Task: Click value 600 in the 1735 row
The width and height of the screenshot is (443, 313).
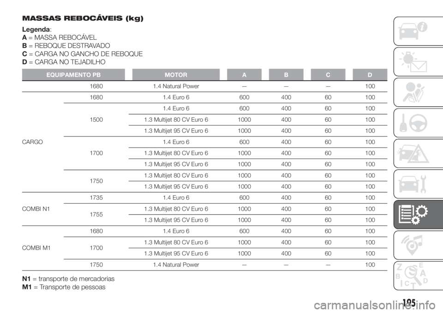Action: pos(244,198)
